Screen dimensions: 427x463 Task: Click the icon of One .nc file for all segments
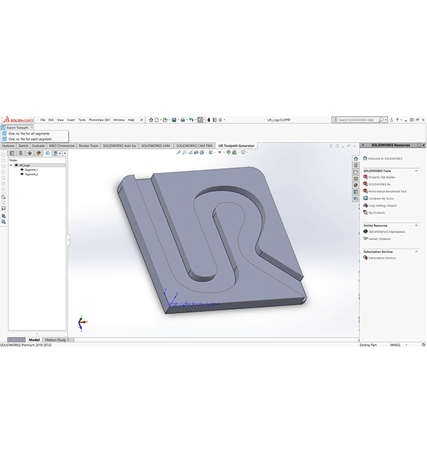tap(4, 133)
